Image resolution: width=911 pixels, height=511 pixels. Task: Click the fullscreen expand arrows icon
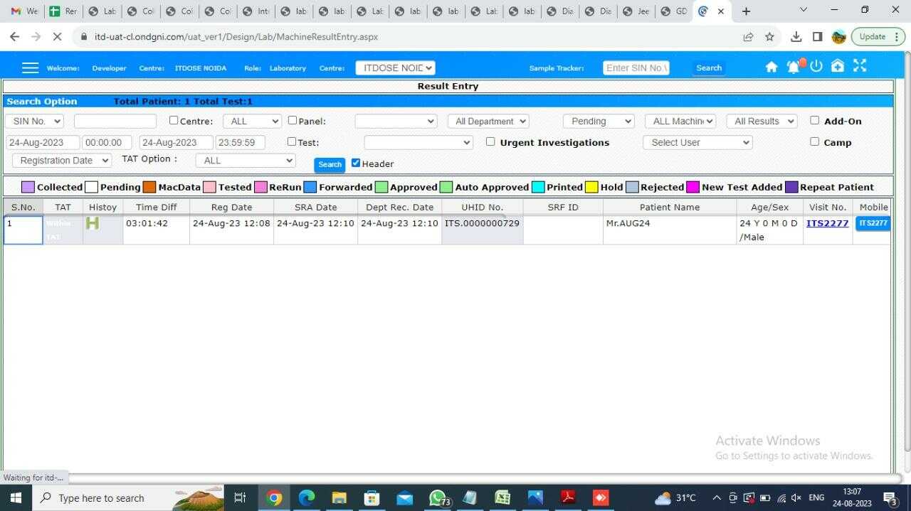click(859, 65)
